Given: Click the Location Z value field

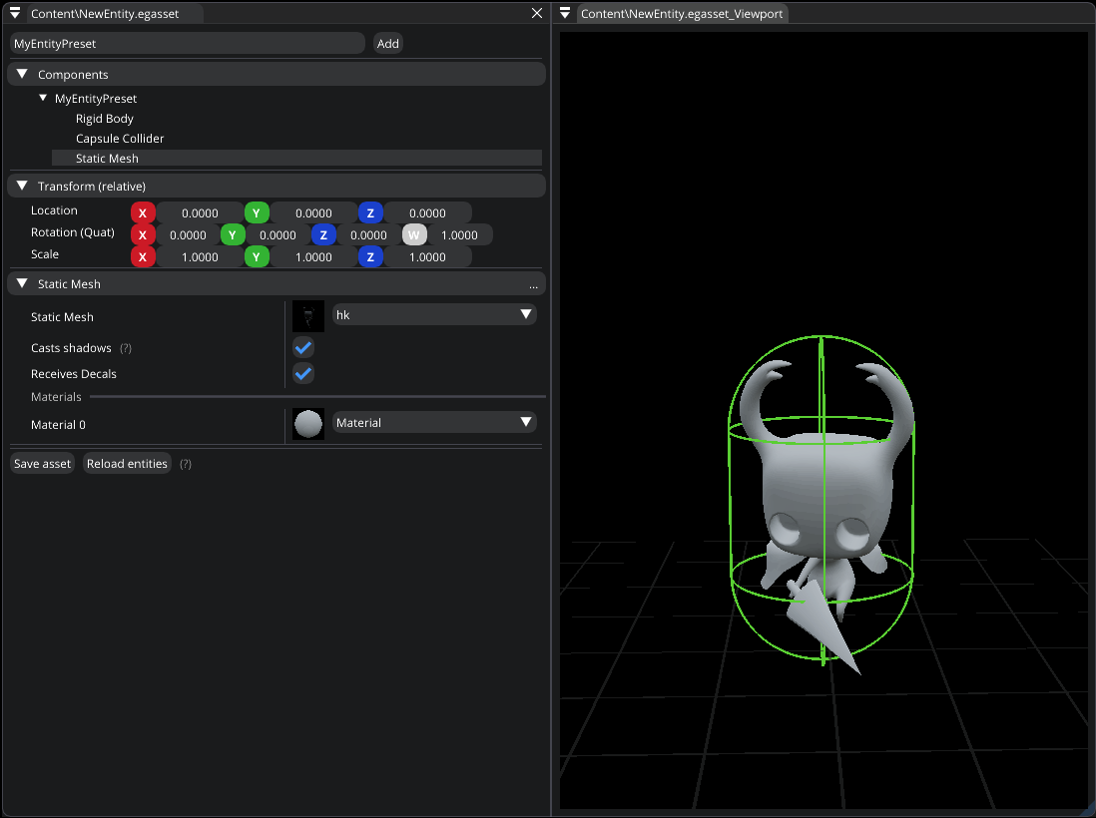Looking at the screenshot, I should [428, 213].
